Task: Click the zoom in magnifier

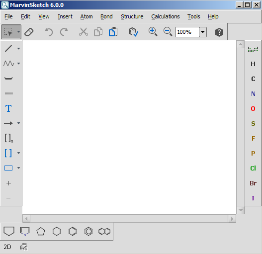Action: pyautogui.click(x=153, y=32)
